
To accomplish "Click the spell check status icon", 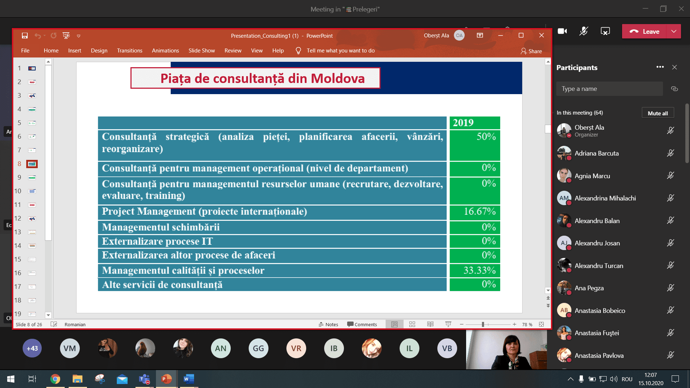I will 54,324.
